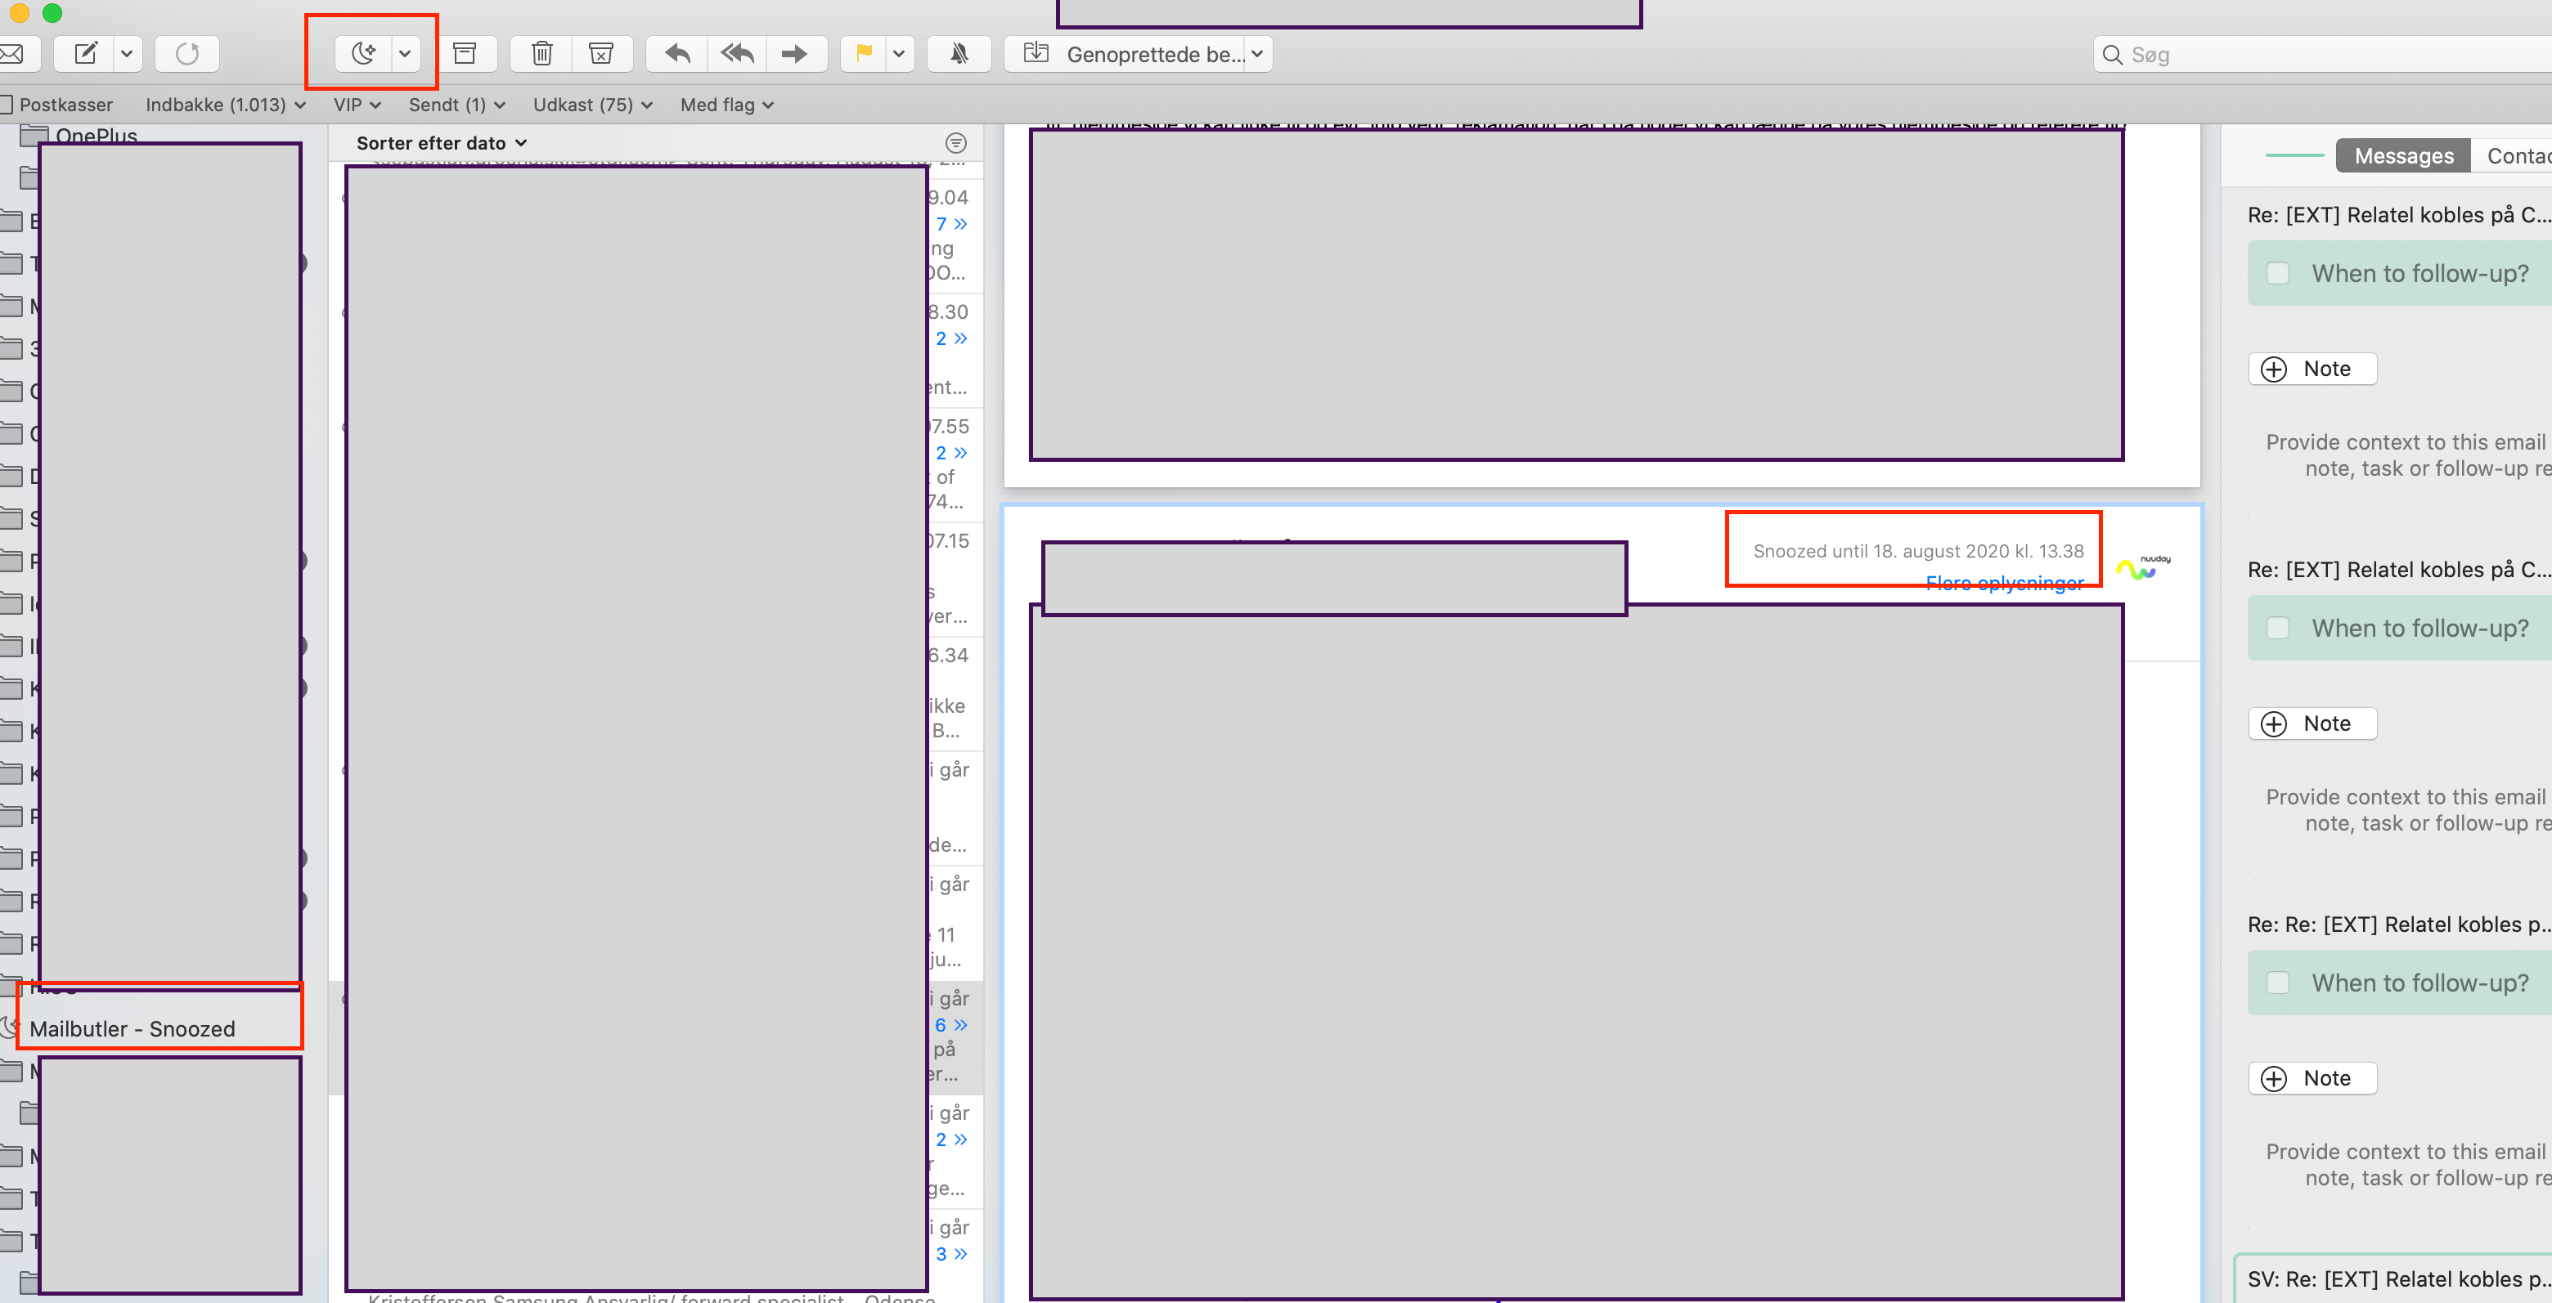The image size is (2552, 1303).
Task: Expand the 8.30 thread with 2 messages
Action: (951, 338)
